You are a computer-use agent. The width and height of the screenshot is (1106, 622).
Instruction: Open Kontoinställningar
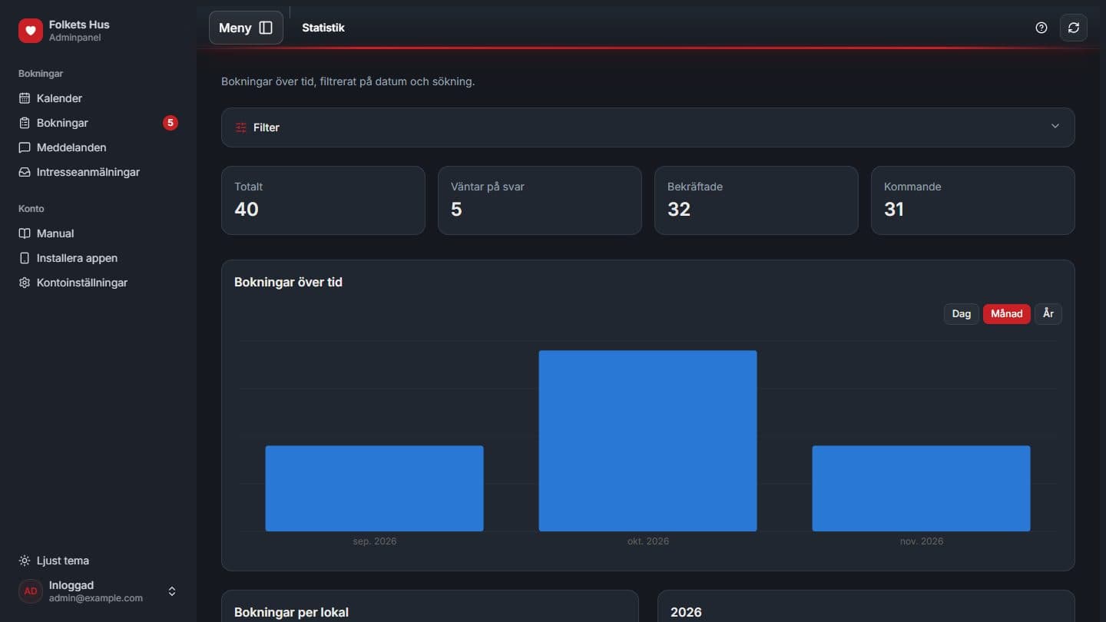tap(98, 283)
